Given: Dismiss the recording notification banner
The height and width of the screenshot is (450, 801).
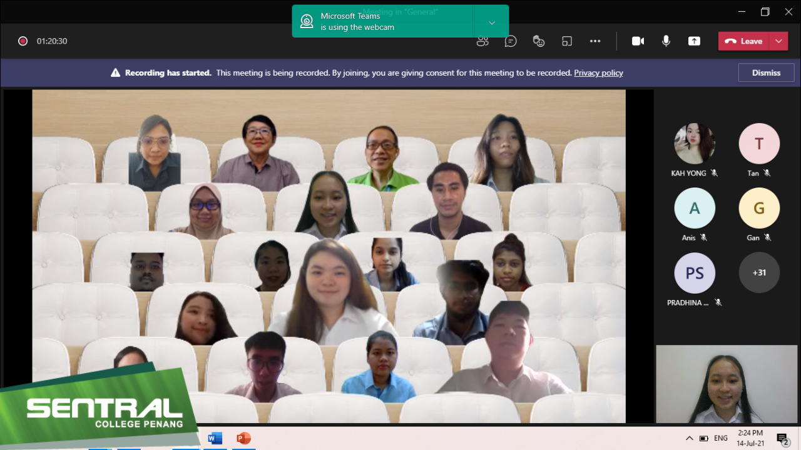Looking at the screenshot, I should (766, 72).
